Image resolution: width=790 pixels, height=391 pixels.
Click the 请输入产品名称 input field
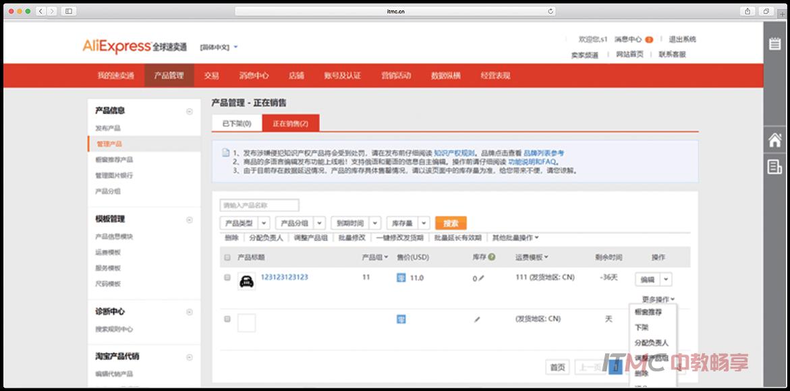point(258,205)
